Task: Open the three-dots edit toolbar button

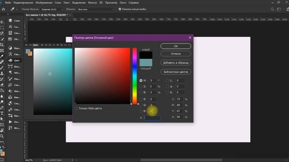Action: 2,142
